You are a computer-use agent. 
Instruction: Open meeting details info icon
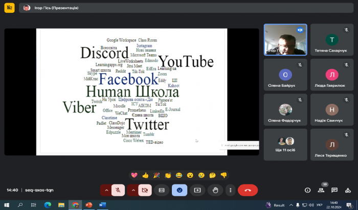pos(307,190)
